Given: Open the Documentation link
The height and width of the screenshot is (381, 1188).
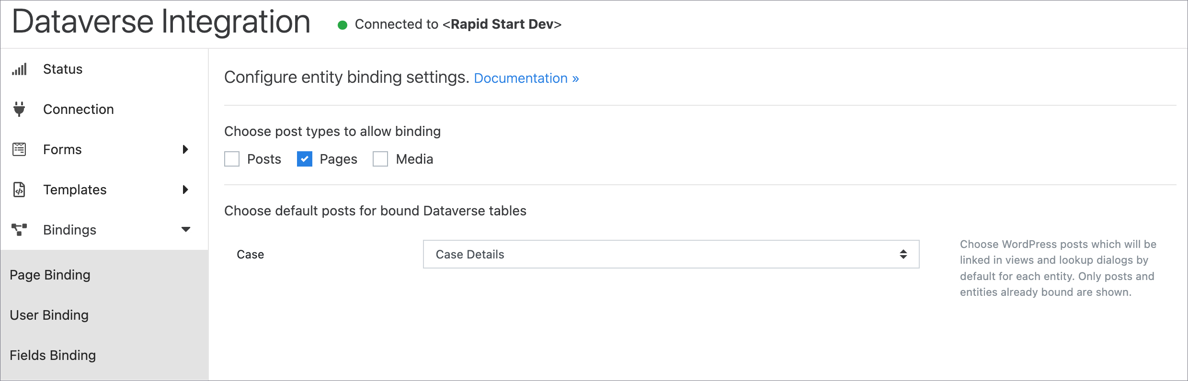Looking at the screenshot, I should (526, 78).
